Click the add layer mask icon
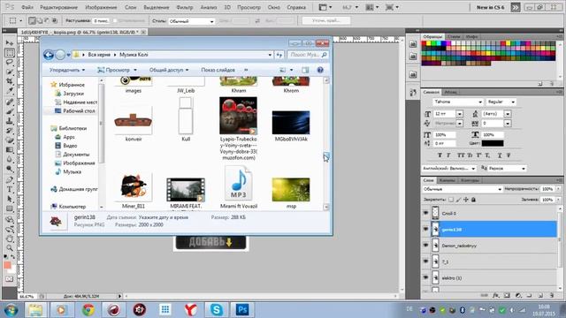566x318 pixels. (507, 295)
